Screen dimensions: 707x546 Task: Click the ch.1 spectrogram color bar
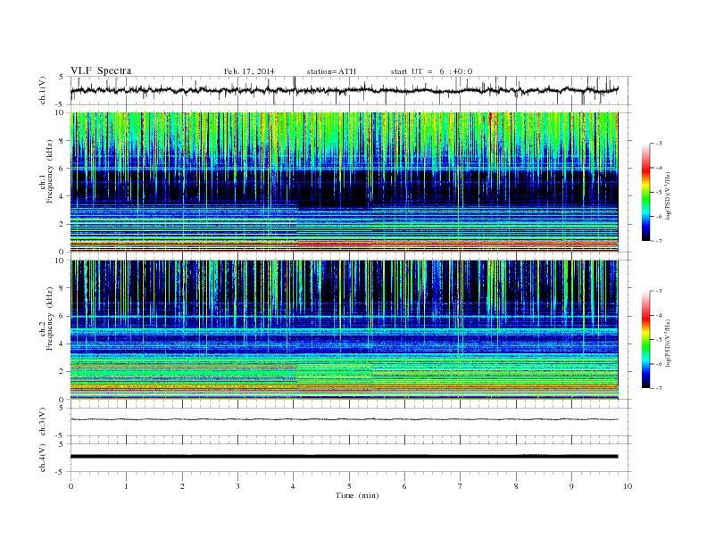(x=646, y=193)
